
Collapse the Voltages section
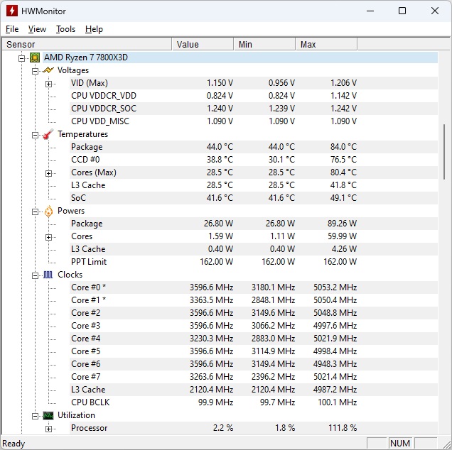(x=35, y=71)
